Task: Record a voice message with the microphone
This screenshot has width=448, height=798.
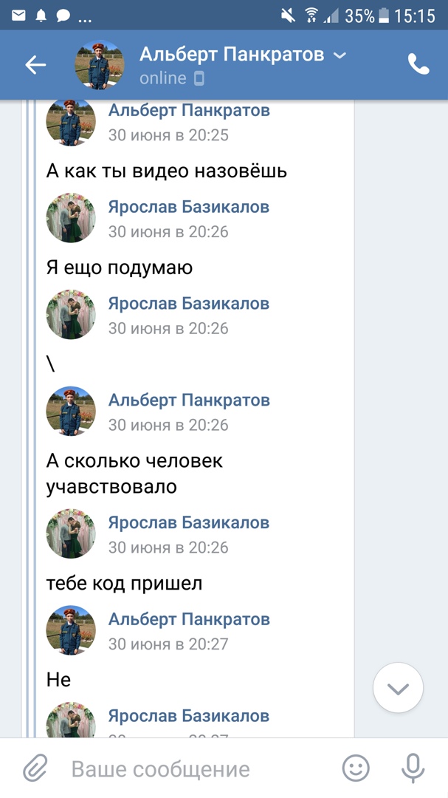Action: tap(413, 768)
